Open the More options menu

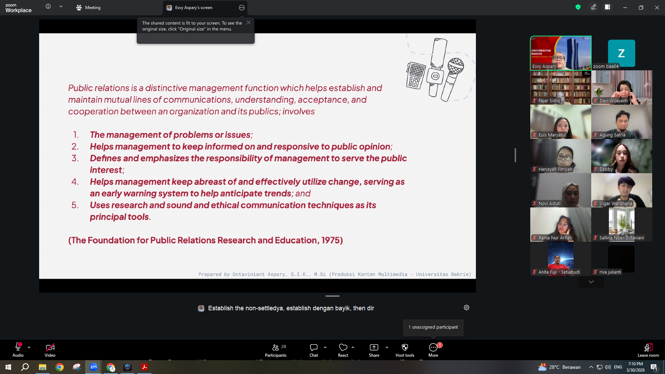coord(433,350)
